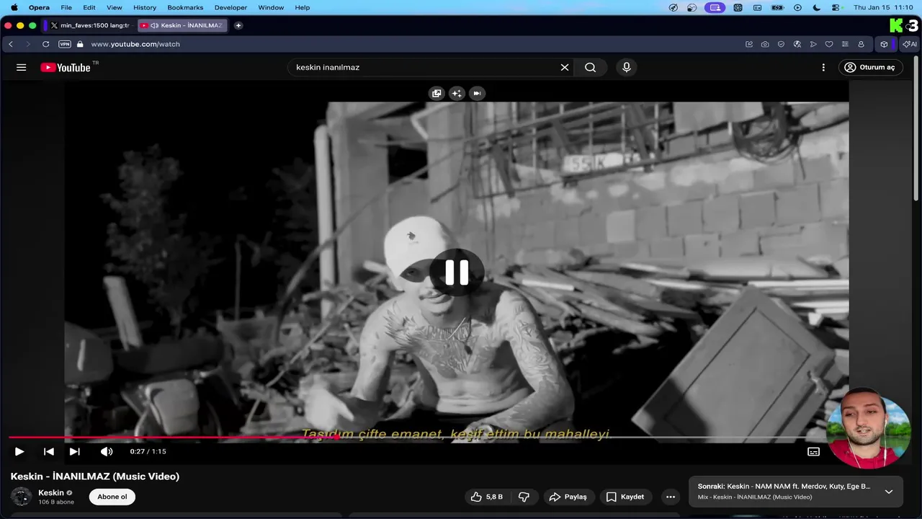Toggle subtitles with the captions button
The height and width of the screenshot is (519, 922).
click(813, 451)
